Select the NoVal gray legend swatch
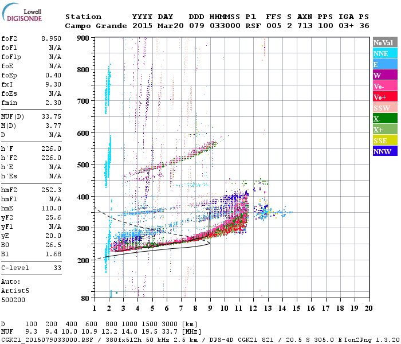401x344 pixels. (385, 42)
